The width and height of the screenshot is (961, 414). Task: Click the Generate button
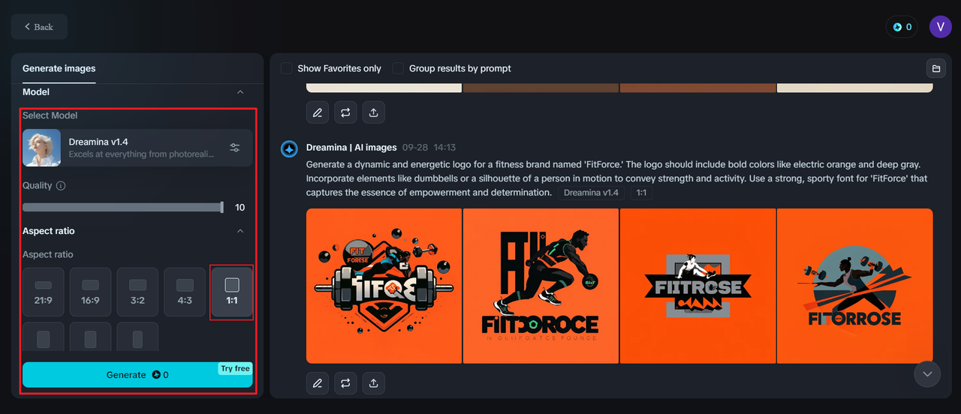point(137,375)
